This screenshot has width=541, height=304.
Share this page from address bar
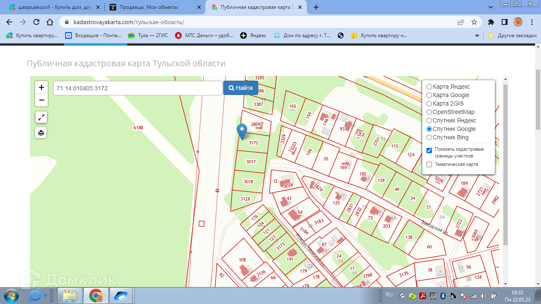(461, 22)
